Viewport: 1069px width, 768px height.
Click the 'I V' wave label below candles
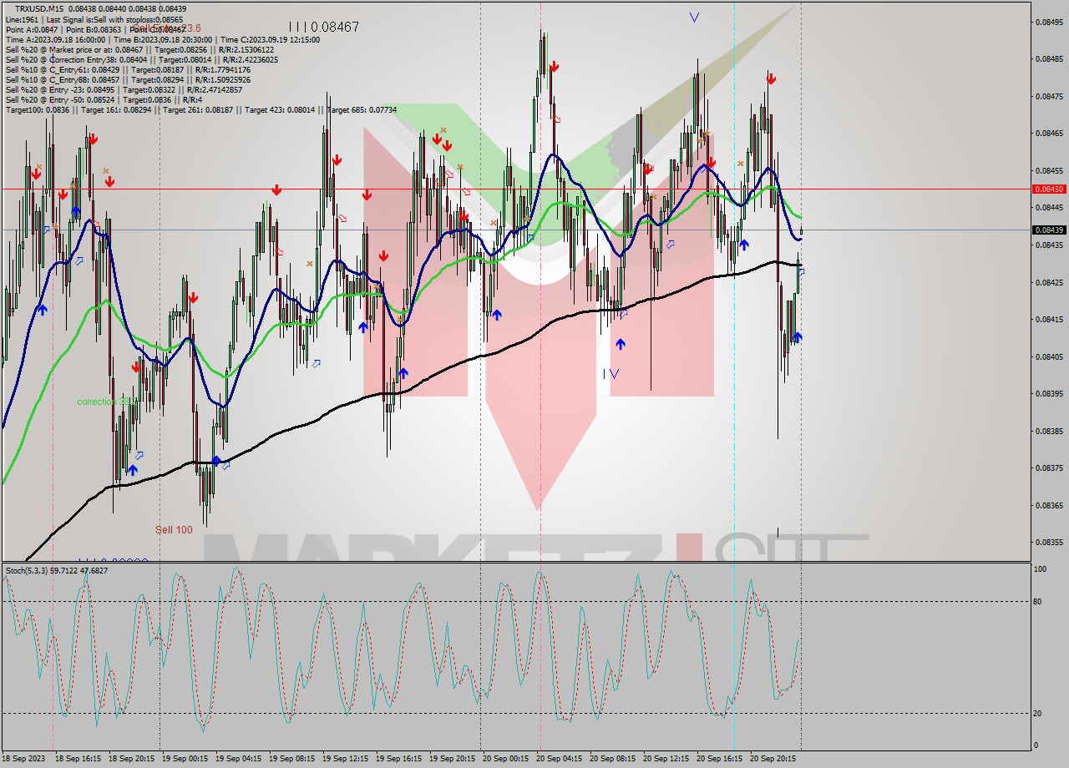(611, 374)
